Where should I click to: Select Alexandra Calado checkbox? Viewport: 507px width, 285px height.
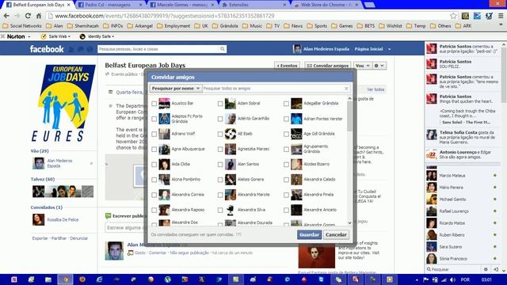(x=286, y=180)
